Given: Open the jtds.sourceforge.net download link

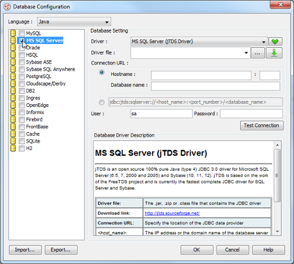Looking at the screenshot, I should point(172,213).
